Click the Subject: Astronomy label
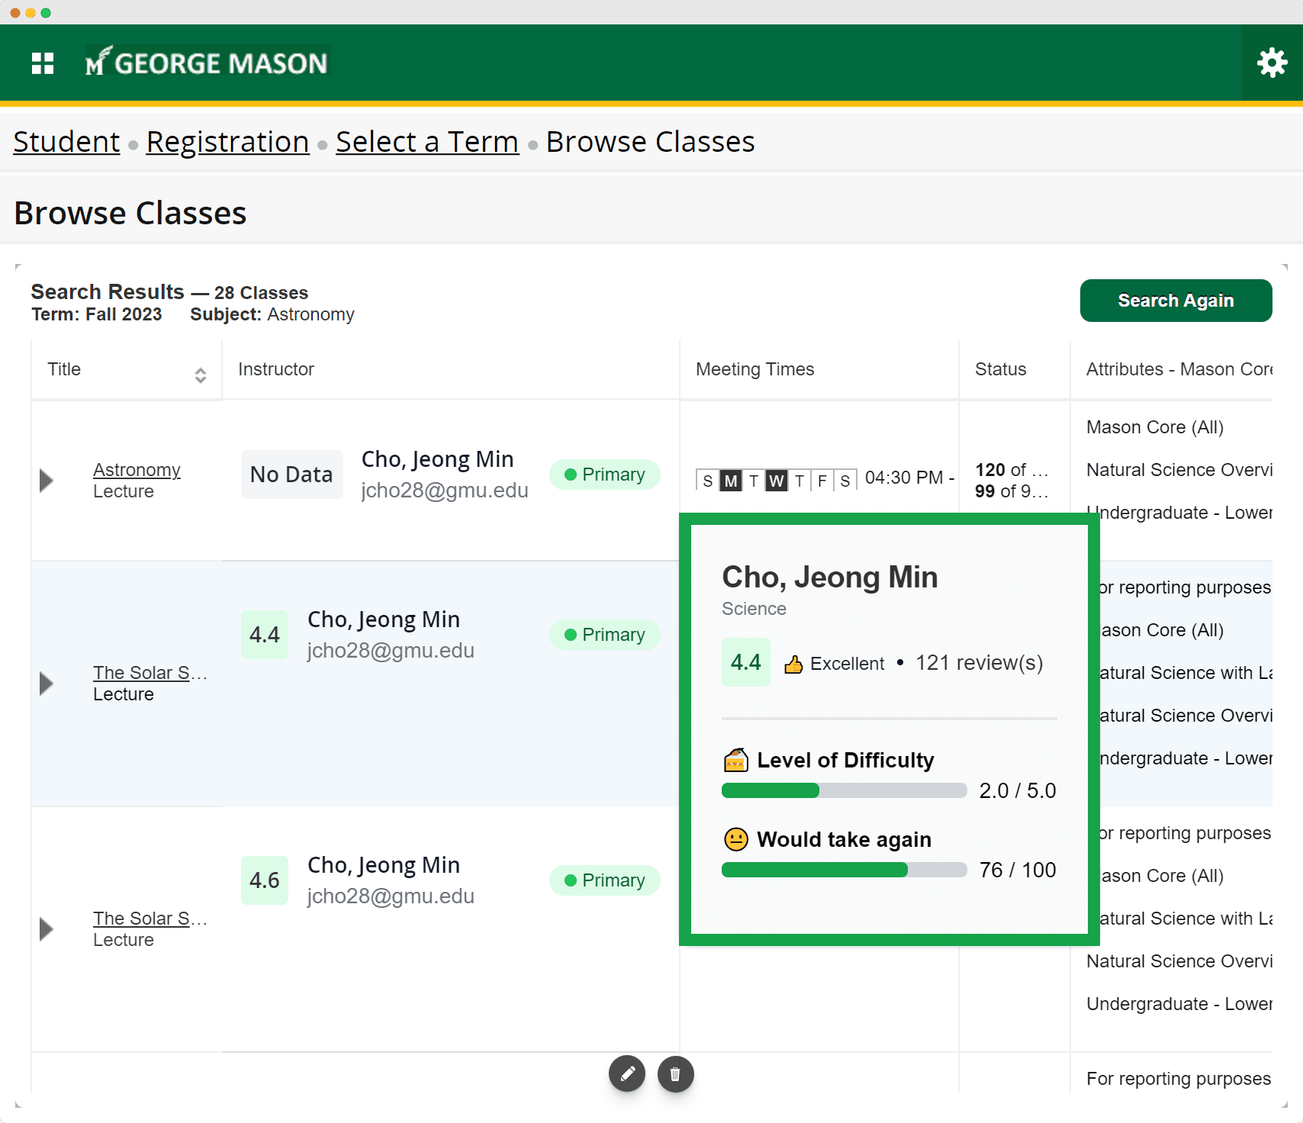1303x1123 pixels. 272,314
